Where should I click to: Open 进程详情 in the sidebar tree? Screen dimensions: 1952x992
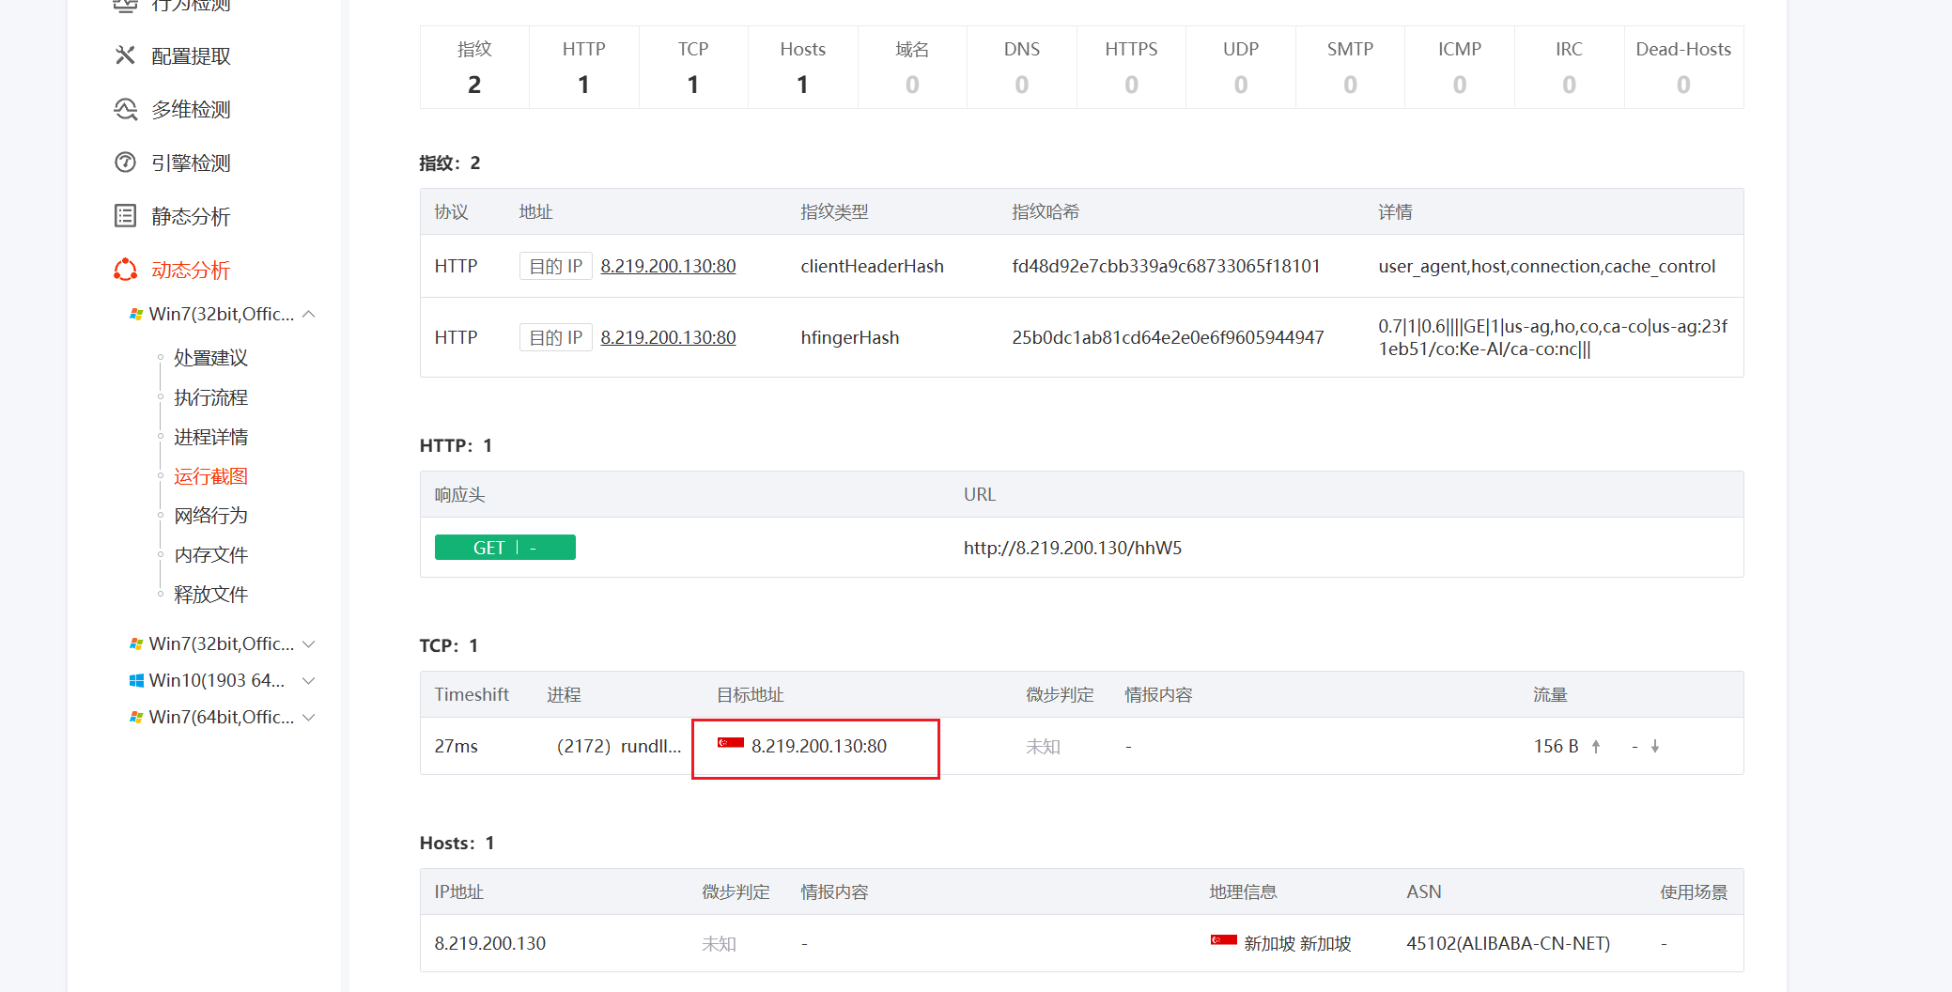click(210, 437)
